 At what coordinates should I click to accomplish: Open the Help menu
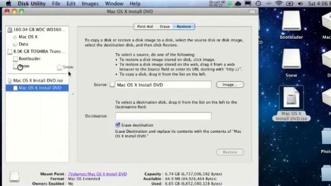point(135,4)
